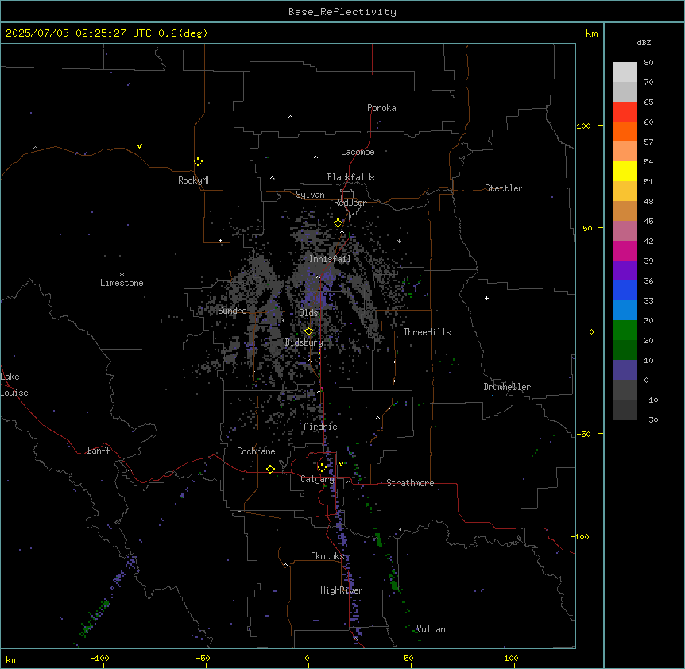Select the Okotoks label

point(327,556)
